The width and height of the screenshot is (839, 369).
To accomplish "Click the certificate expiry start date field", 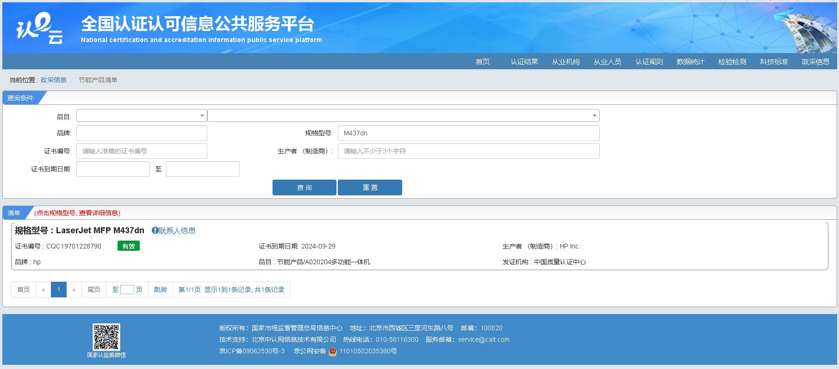I will 113,169.
